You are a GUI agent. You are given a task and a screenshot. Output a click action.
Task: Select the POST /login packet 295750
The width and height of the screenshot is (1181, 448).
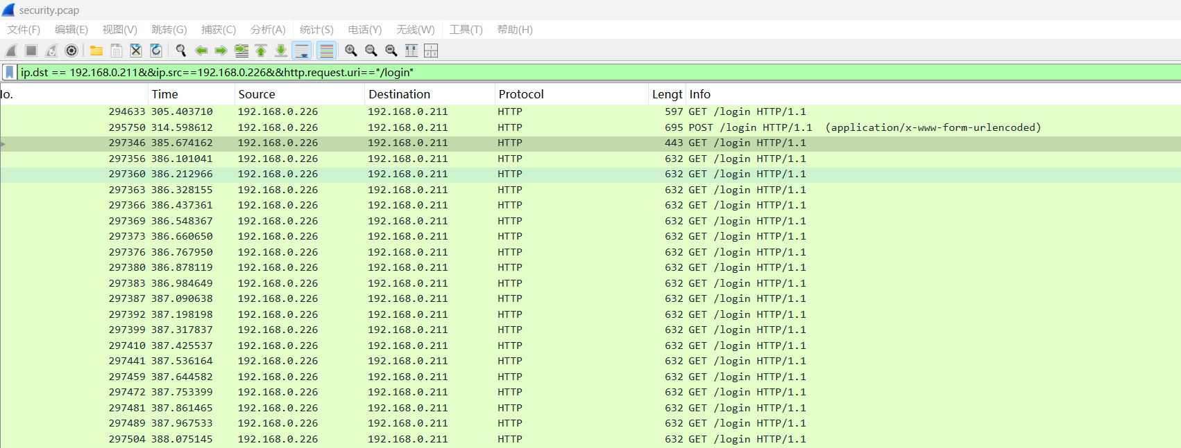click(x=590, y=127)
